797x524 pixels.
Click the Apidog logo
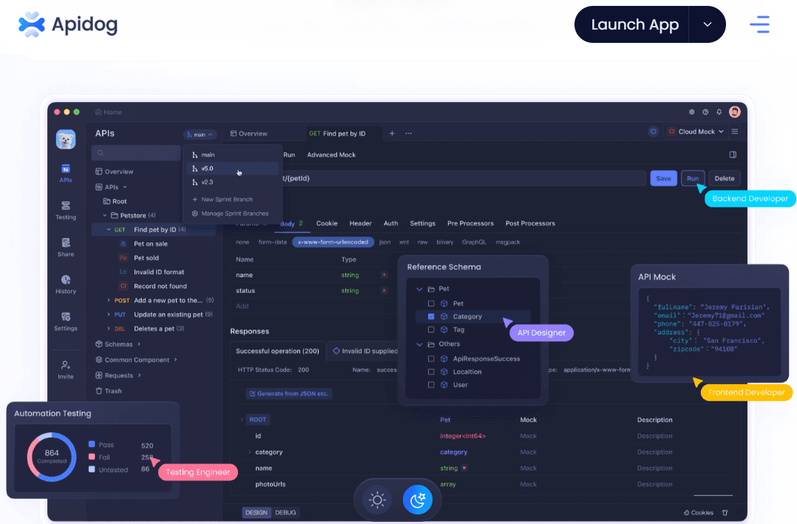[x=67, y=24]
